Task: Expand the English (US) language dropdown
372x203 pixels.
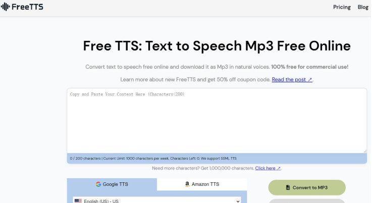Action: pyautogui.click(x=156, y=200)
